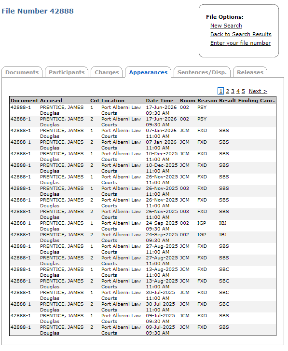Select room 003 for 26-Nov-2025 count 2

[184, 212]
